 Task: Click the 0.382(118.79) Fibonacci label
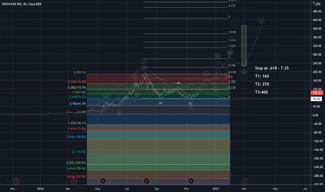(77, 87)
